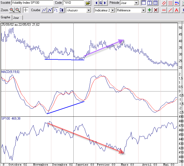Select the text annotation A tool
The height and width of the screenshot is (166, 184).
tap(177, 10)
